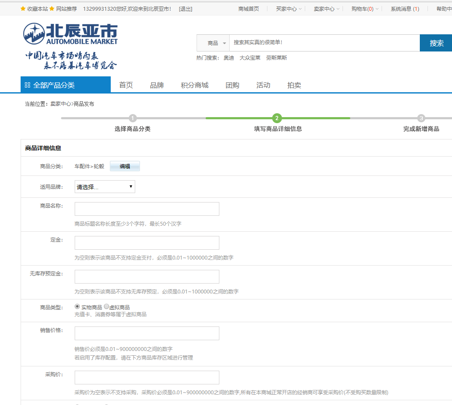
Task: Focus the 采购价 input field
Action: pyautogui.click(x=147, y=378)
